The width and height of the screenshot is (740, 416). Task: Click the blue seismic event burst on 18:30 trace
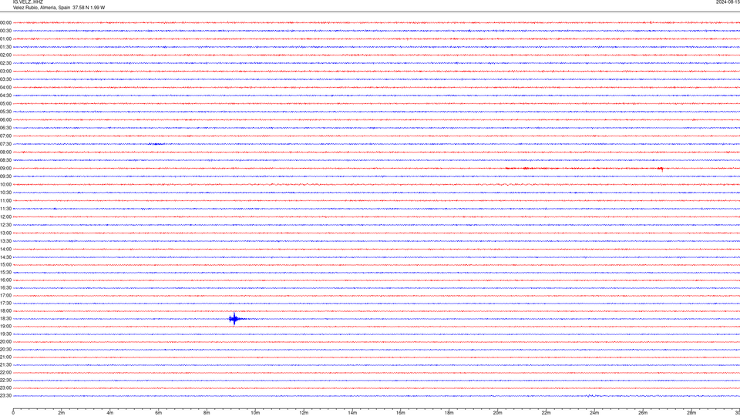[x=236, y=319]
